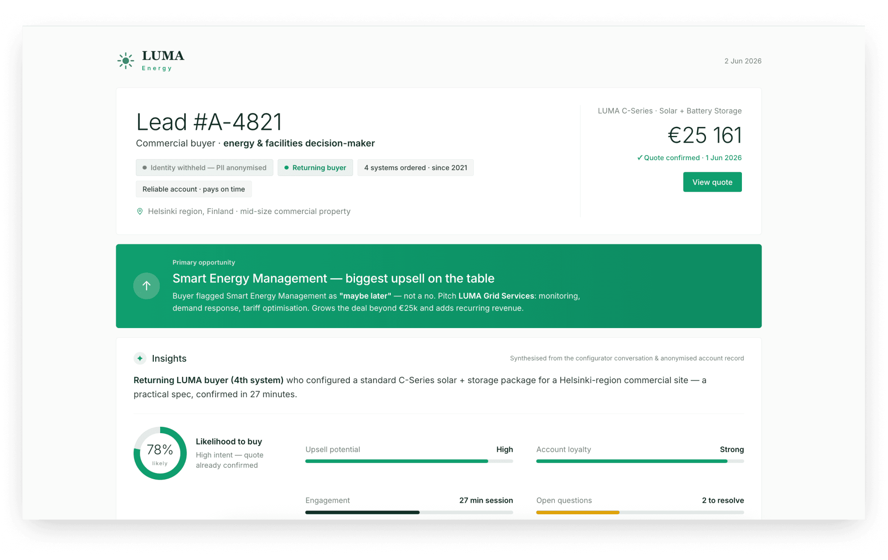
Task: Click the LUMA Energy sun logo icon
Action: tap(126, 61)
